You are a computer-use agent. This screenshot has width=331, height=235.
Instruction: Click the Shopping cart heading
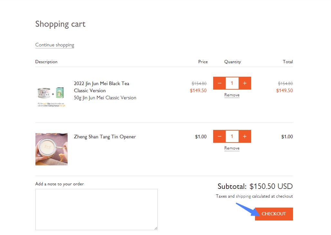pyautogui.click(x=60, y=24)
